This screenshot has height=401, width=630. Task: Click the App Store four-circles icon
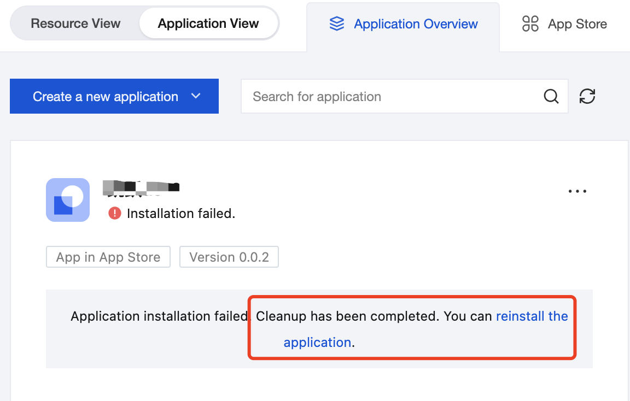coord(530,23)
